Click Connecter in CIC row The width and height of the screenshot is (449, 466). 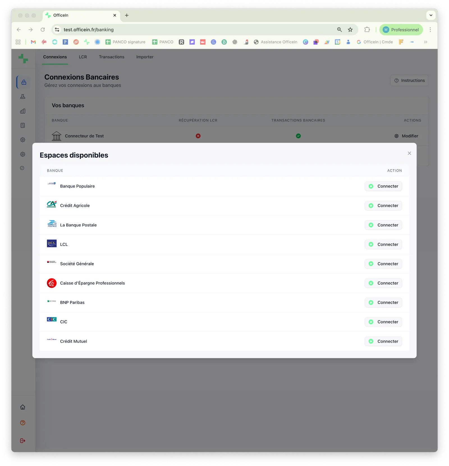tap(383, 322)
